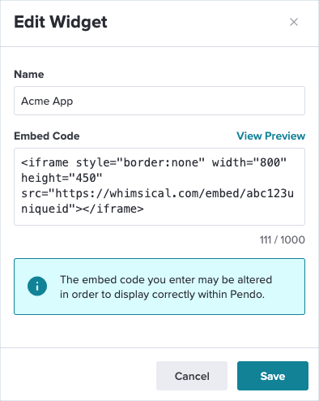Click the opening <iframe tag text
This screenshot has height=401, width=319.
[45, 162]
